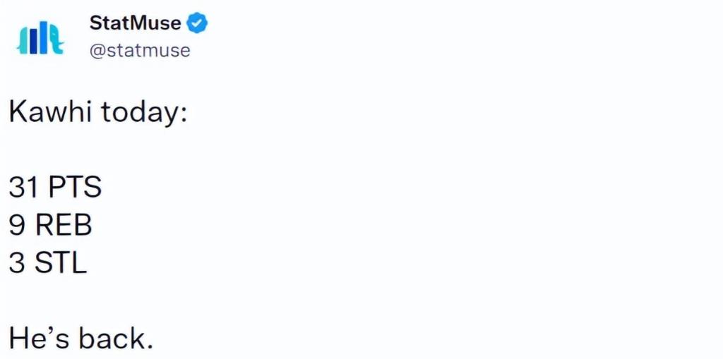Open the @statmuse handle link
The height and width of the screenshot is (359, 723).
point(139,51)
